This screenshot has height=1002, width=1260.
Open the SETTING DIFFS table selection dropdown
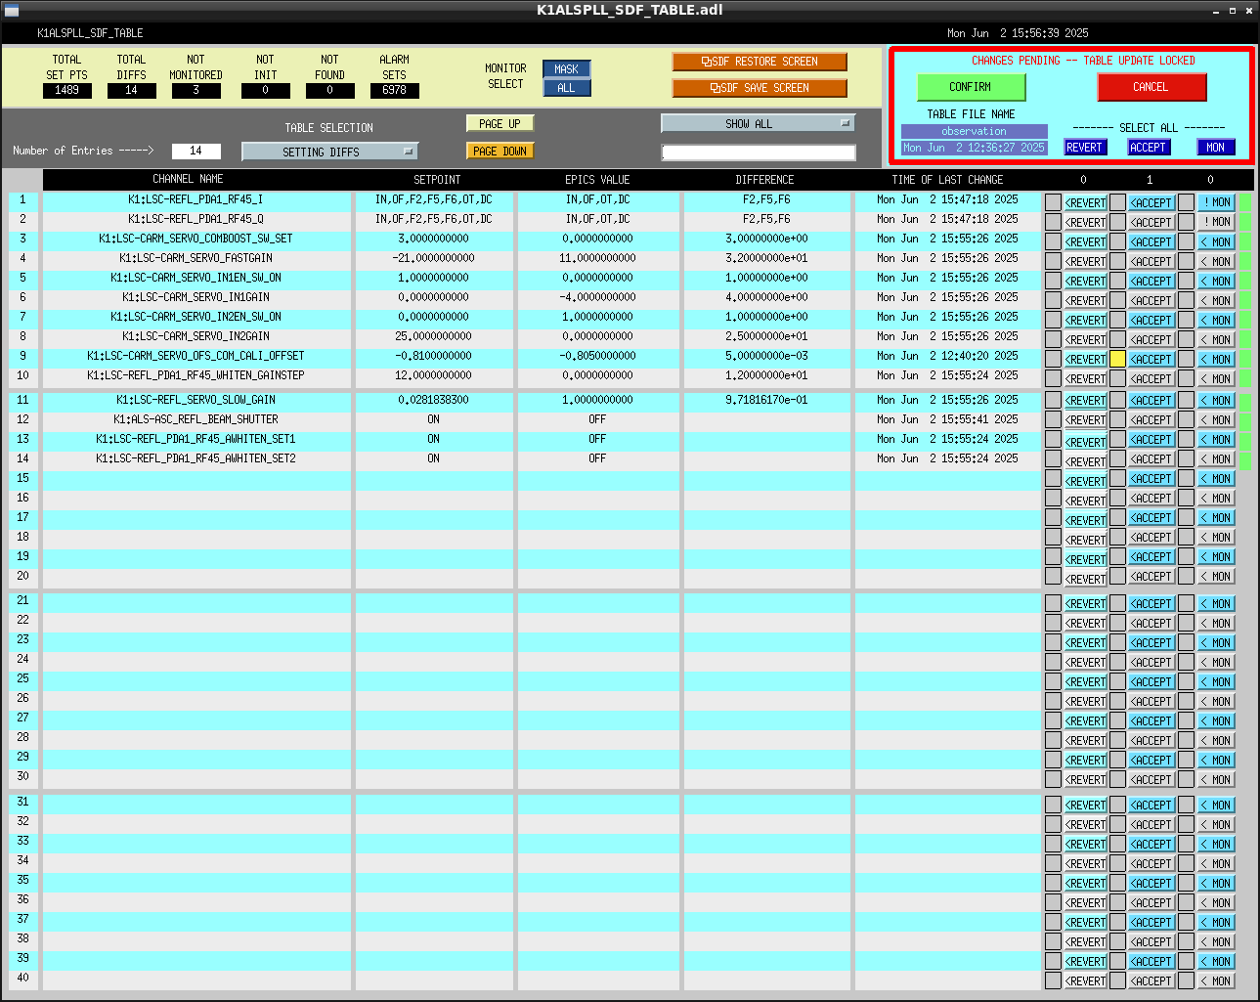[330, 152]
